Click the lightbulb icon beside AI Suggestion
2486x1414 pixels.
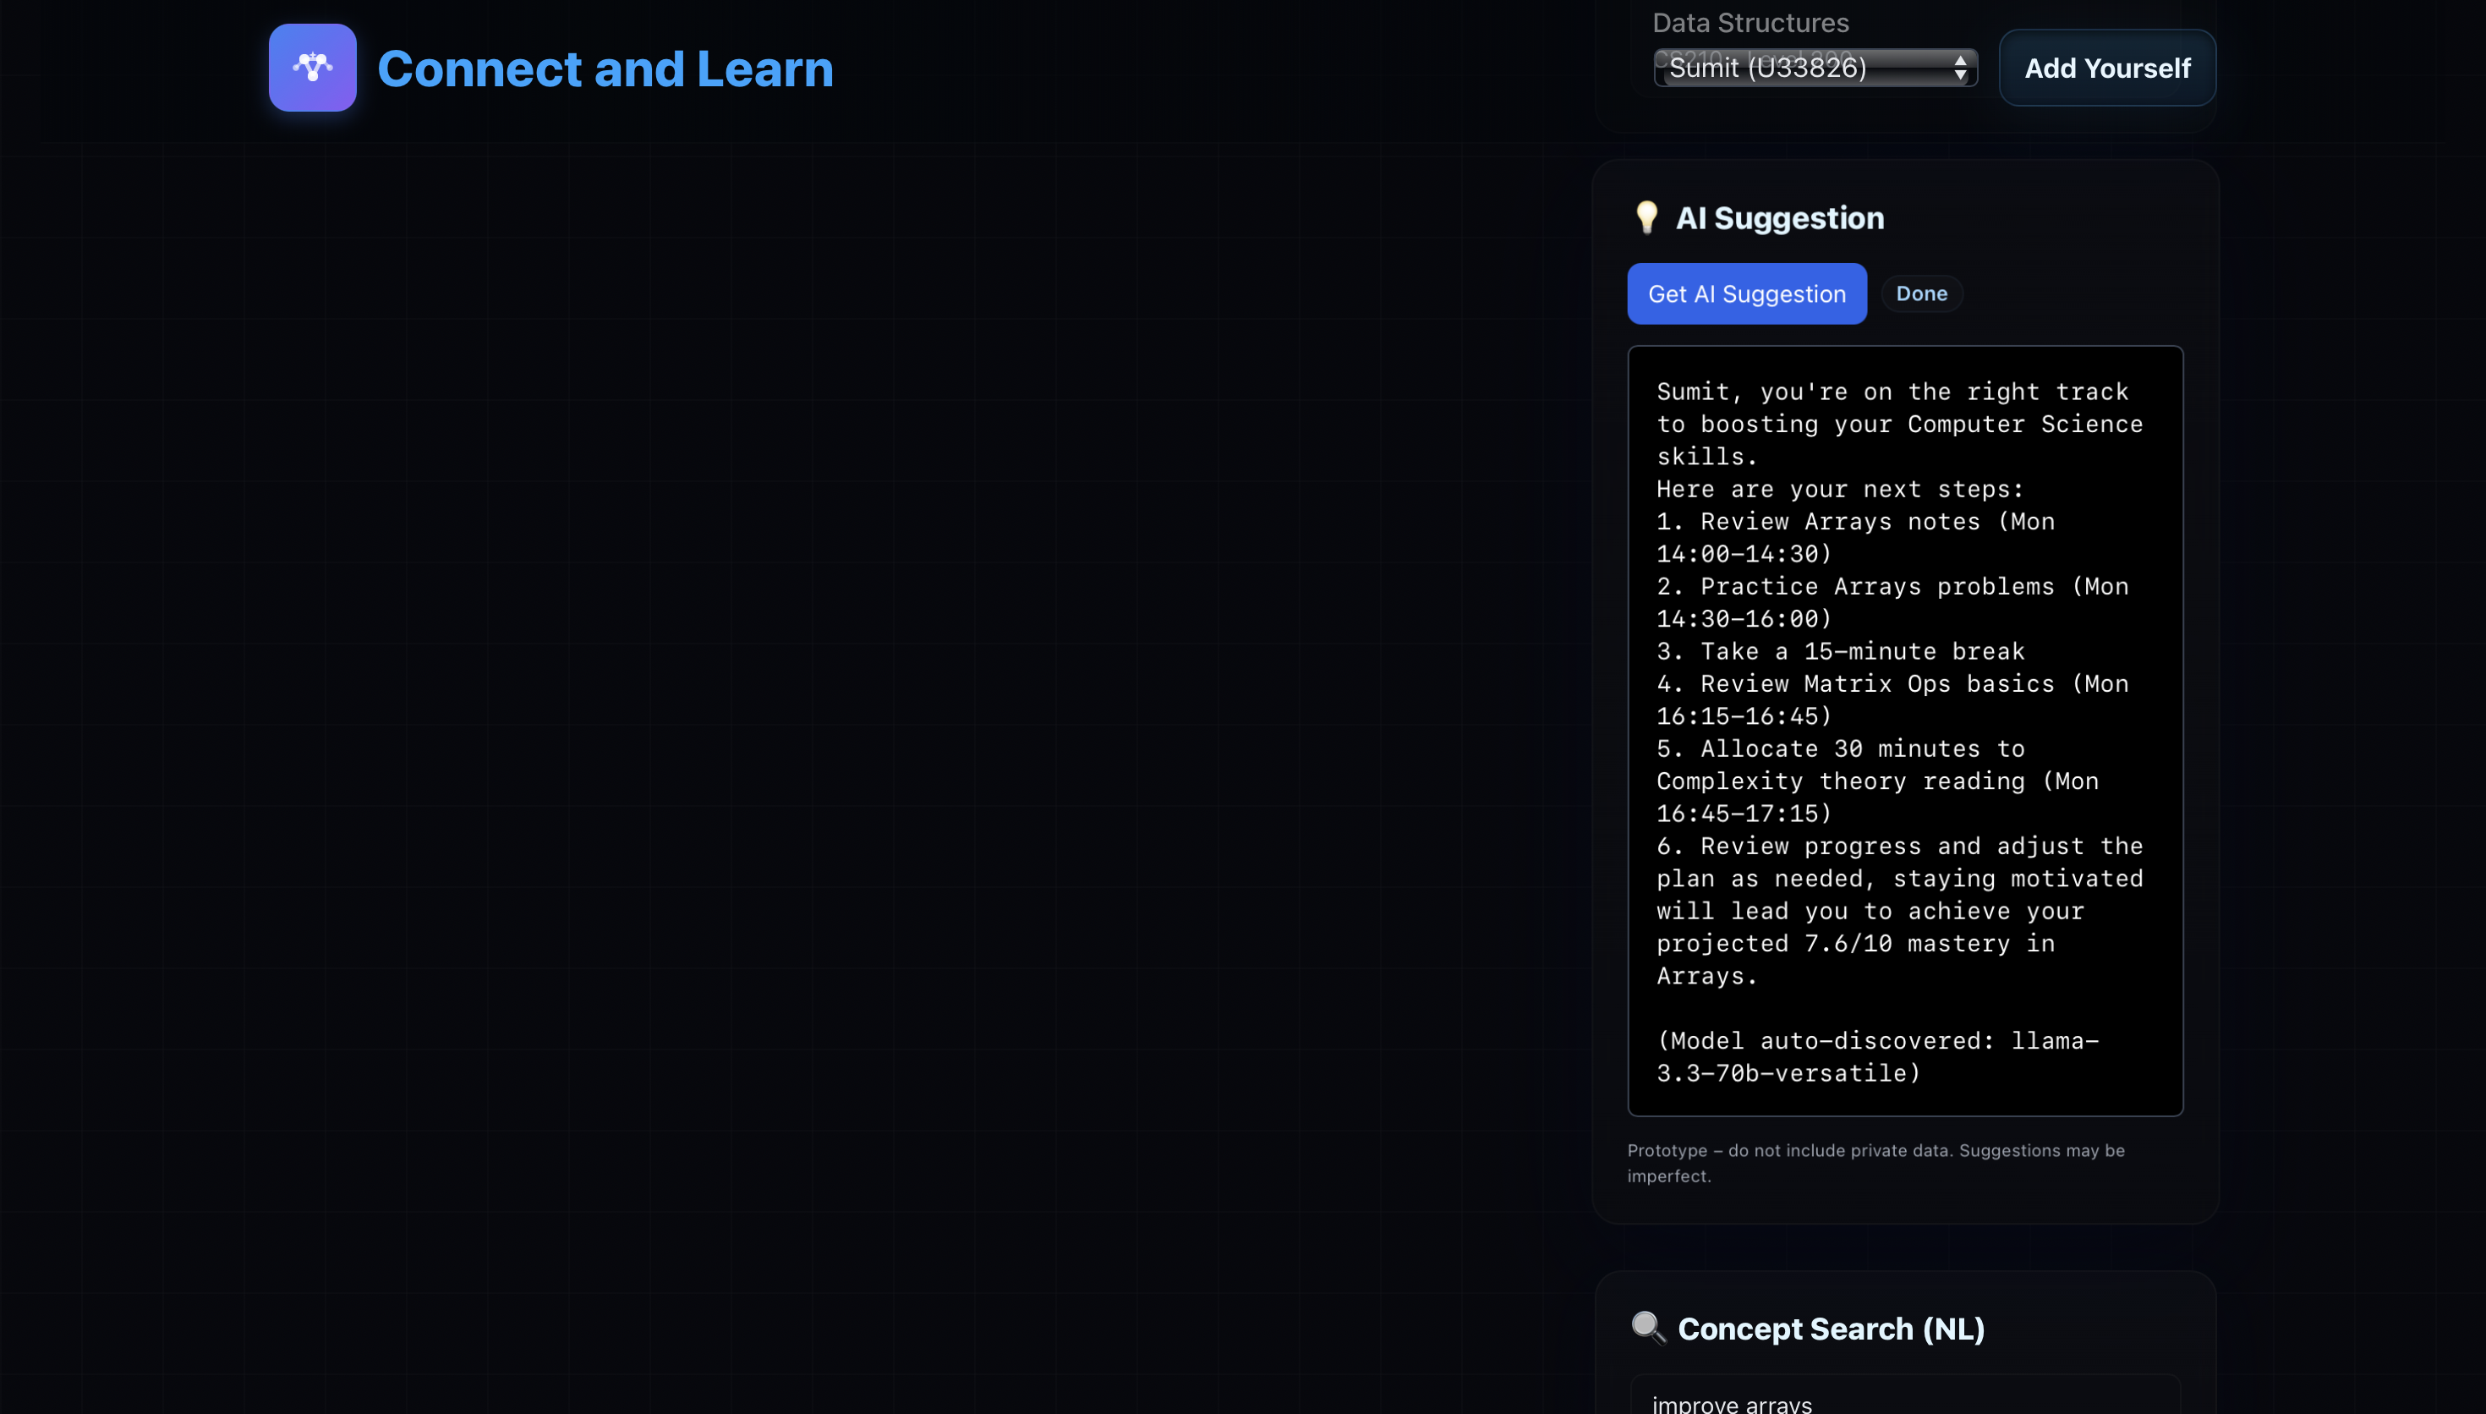pyautogui.click(x=1646, y=217)
